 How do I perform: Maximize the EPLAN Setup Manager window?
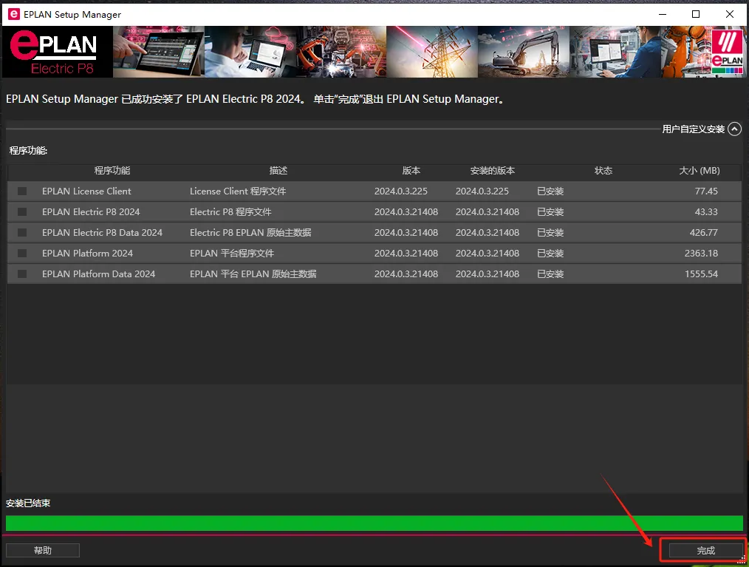[x=696, y=14]
